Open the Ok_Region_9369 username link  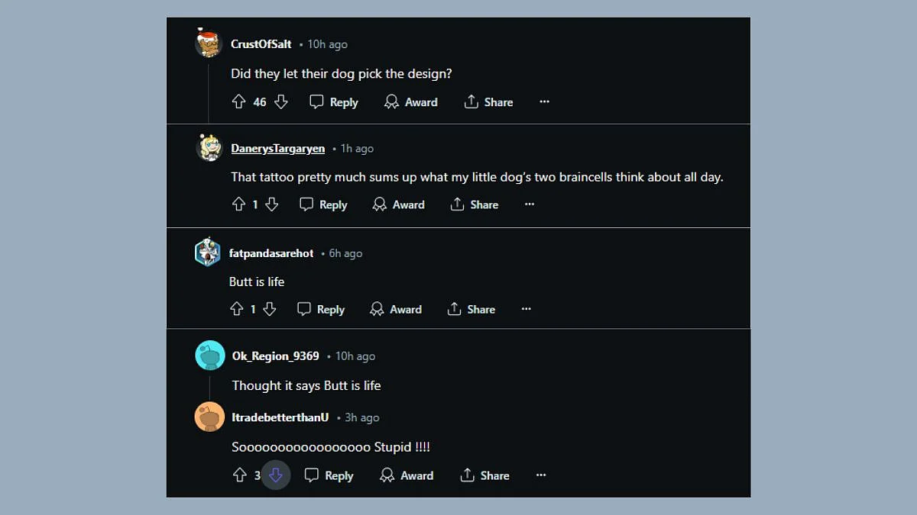pos(276,356)
